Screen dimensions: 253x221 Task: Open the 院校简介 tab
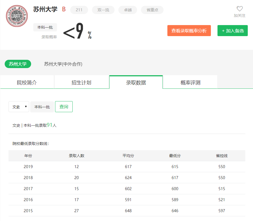tap(27, 82)
